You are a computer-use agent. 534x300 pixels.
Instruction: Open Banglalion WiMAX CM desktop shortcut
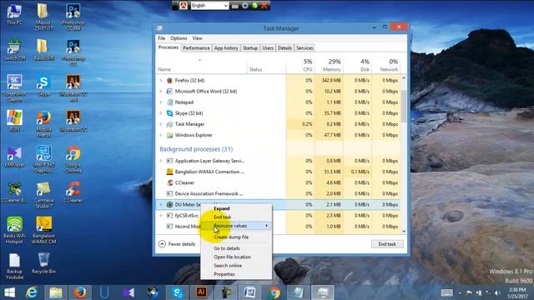43,230
